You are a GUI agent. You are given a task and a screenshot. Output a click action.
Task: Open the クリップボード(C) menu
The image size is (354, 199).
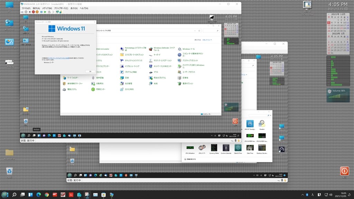point(61,8)
